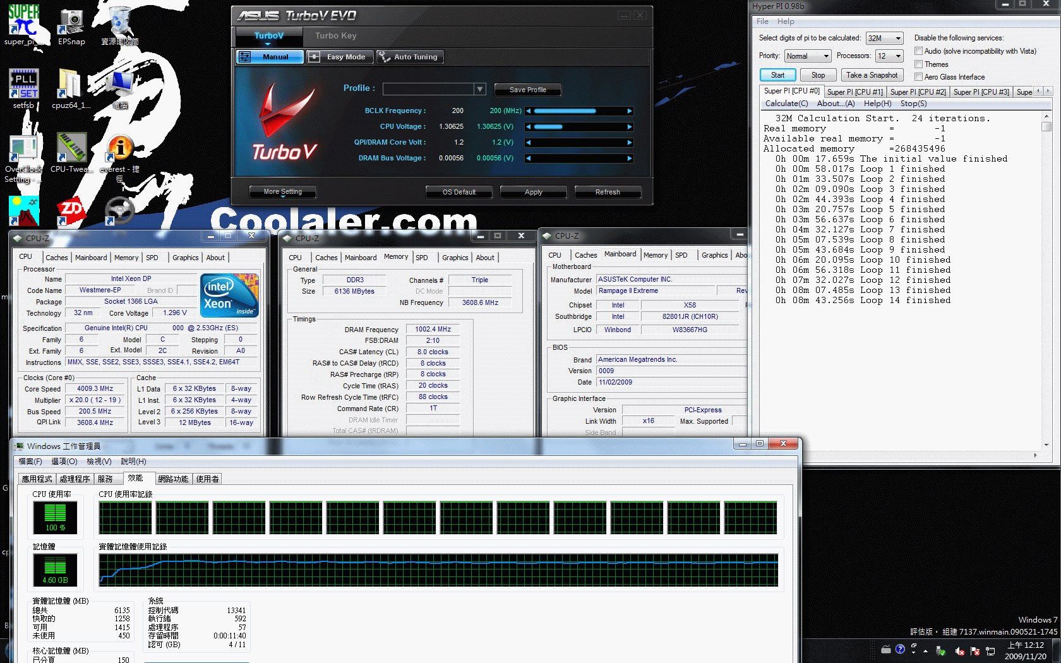Toggle Aero Glass Interface checkbox
This screenshot has height=663, width=1061.
(x=919, y=77)
